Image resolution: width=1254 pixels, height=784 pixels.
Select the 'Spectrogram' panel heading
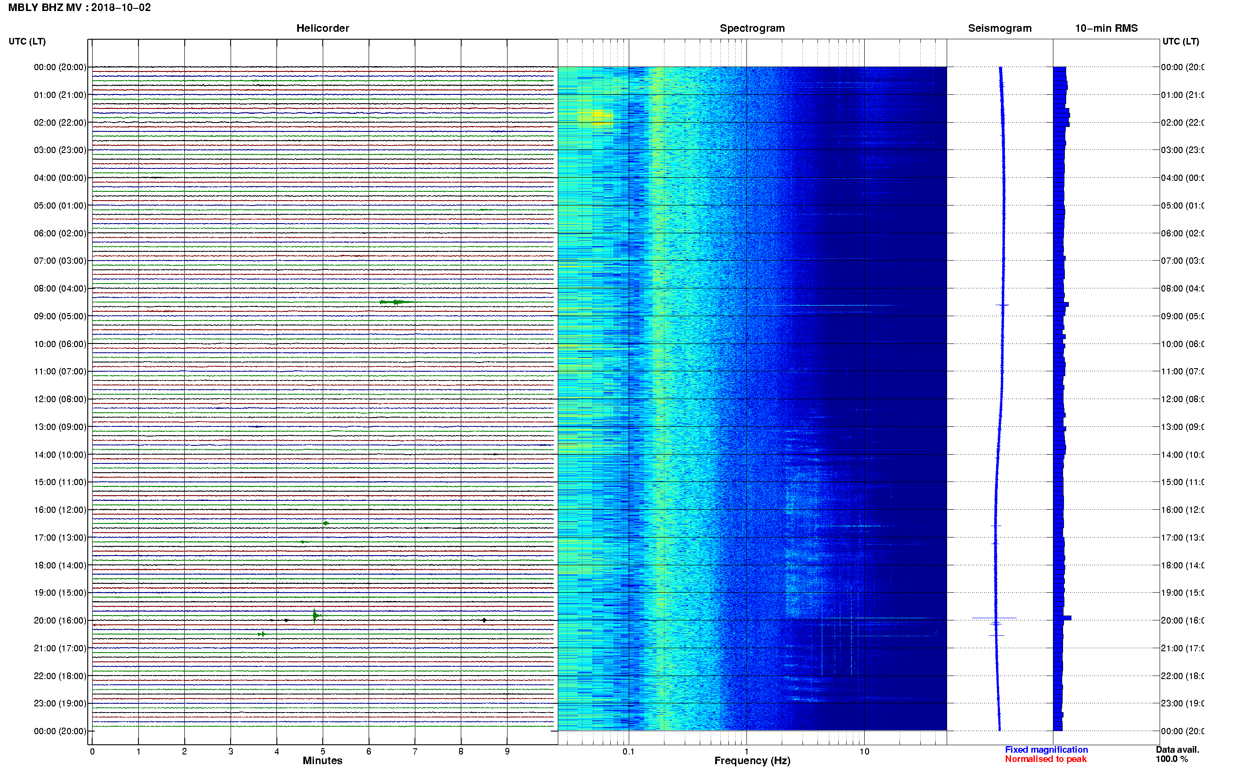(x=752, y=29)
